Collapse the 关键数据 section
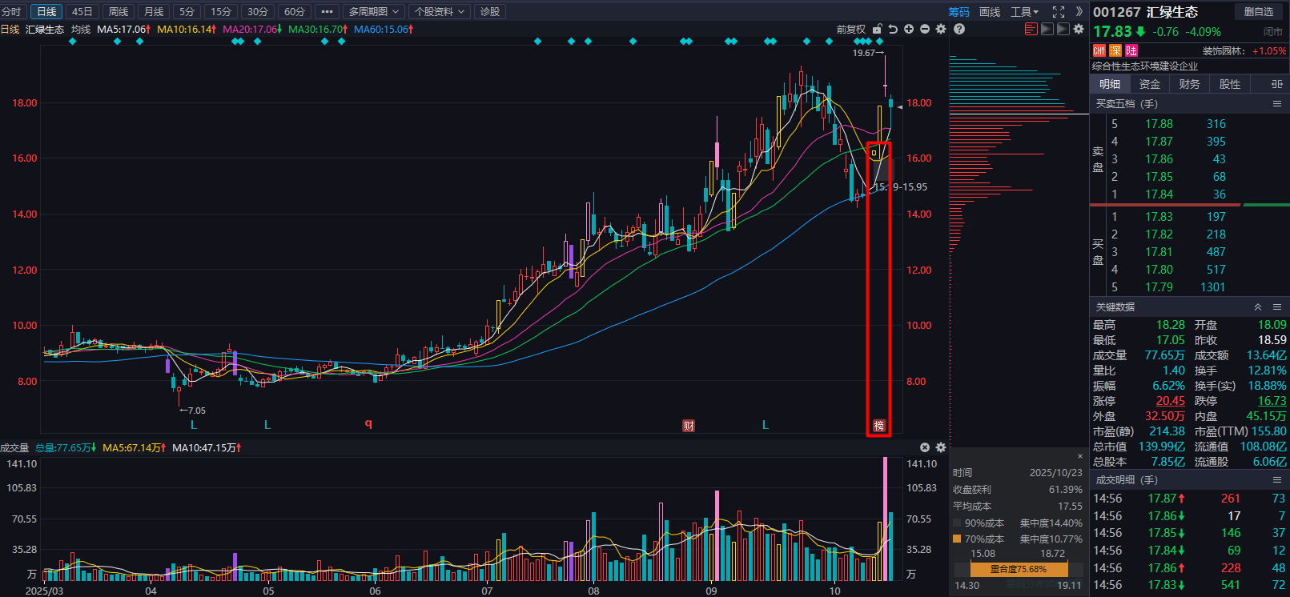Image resolution: width=1290 pixels, height=597 pixels. (x=1257, y=307)
